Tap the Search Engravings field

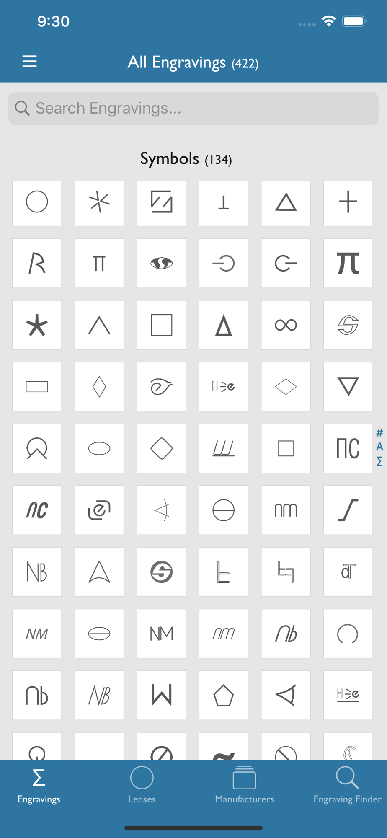(x=193, y=109)
